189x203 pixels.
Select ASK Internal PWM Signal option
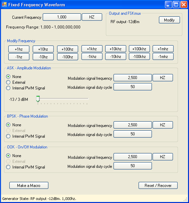25,88
